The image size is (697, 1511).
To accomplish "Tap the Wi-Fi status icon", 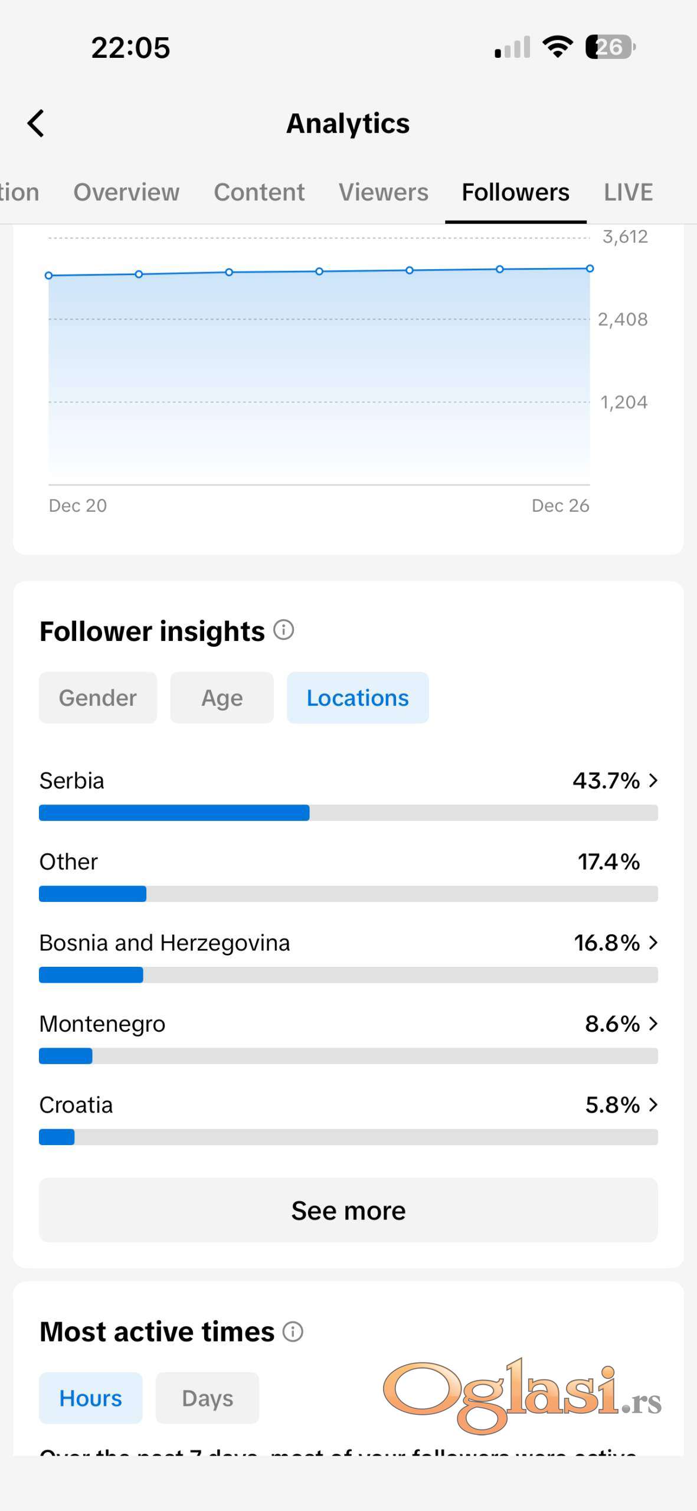I will (557, 47).
